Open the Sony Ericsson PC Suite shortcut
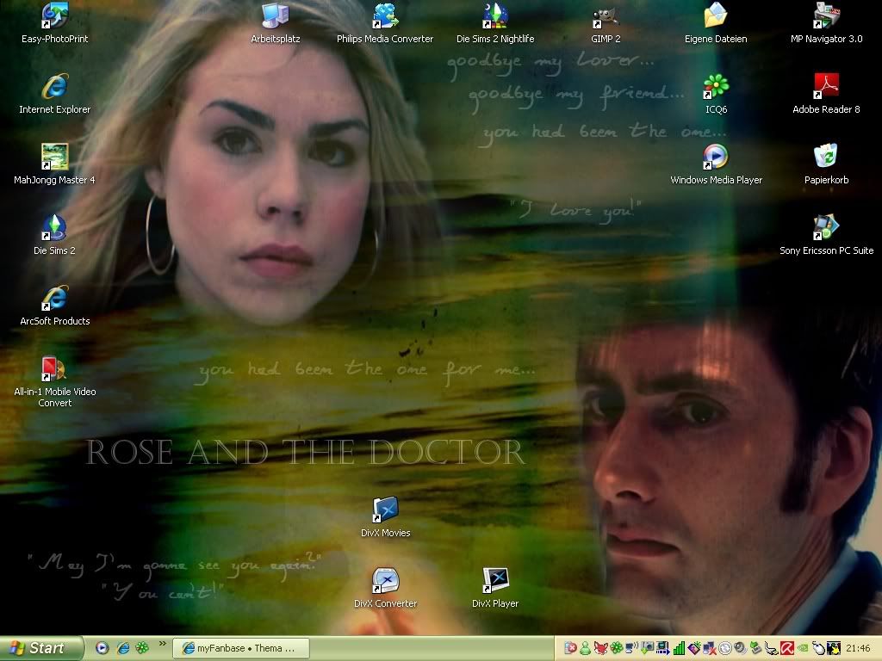Image resolution: width=882 pixels, height=661 pixels. point(826,236)
